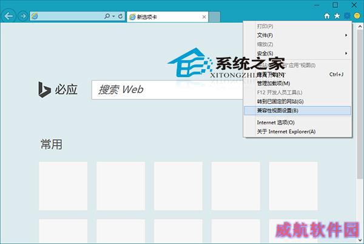Viewport: 364px width, 244px height.
Task: Click the search magnifier in address bar
Action: tap(107, 16)
